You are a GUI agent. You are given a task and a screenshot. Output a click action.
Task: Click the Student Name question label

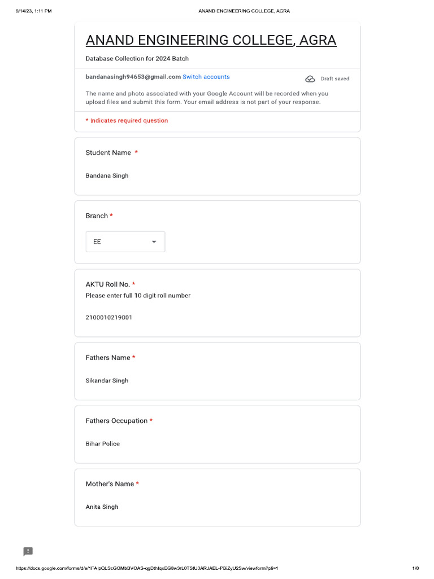click(x=108, y=153)
